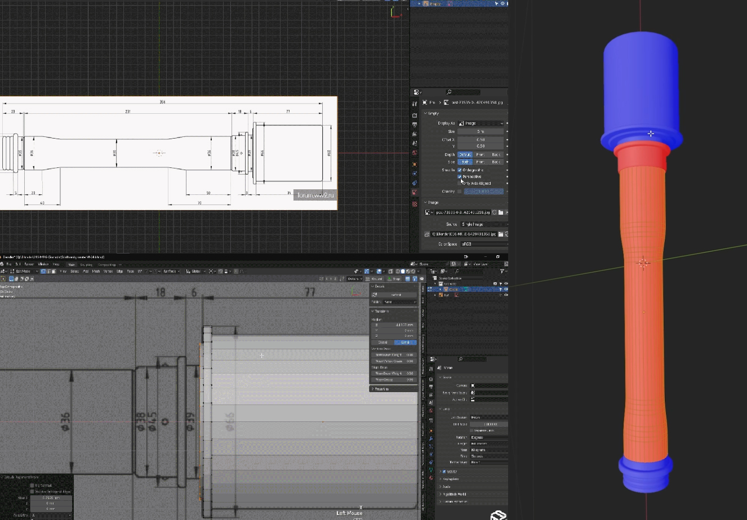Collapse the Image panel section
This screenshot has height=520, width=747.
pyautogui.click(x=432, y=202)
